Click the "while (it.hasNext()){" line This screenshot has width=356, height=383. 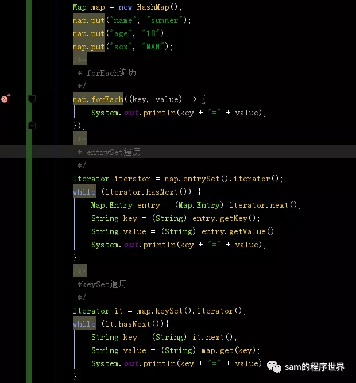pyautogui.click(x=121, y=324)
